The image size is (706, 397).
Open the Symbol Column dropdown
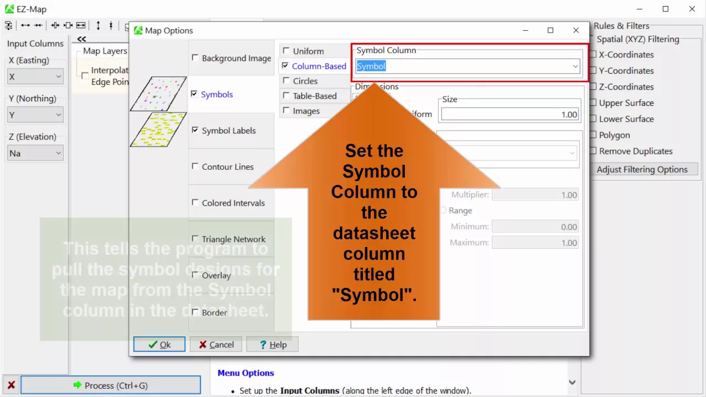575,66
